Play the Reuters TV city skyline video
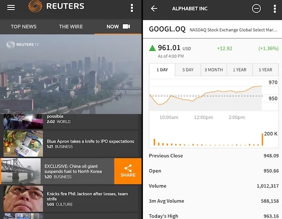Screen dimensions: 282x219 (x=71, y=74)
